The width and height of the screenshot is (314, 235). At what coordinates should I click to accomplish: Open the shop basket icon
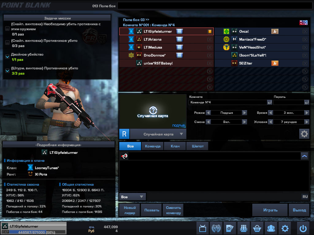[257, 228]
